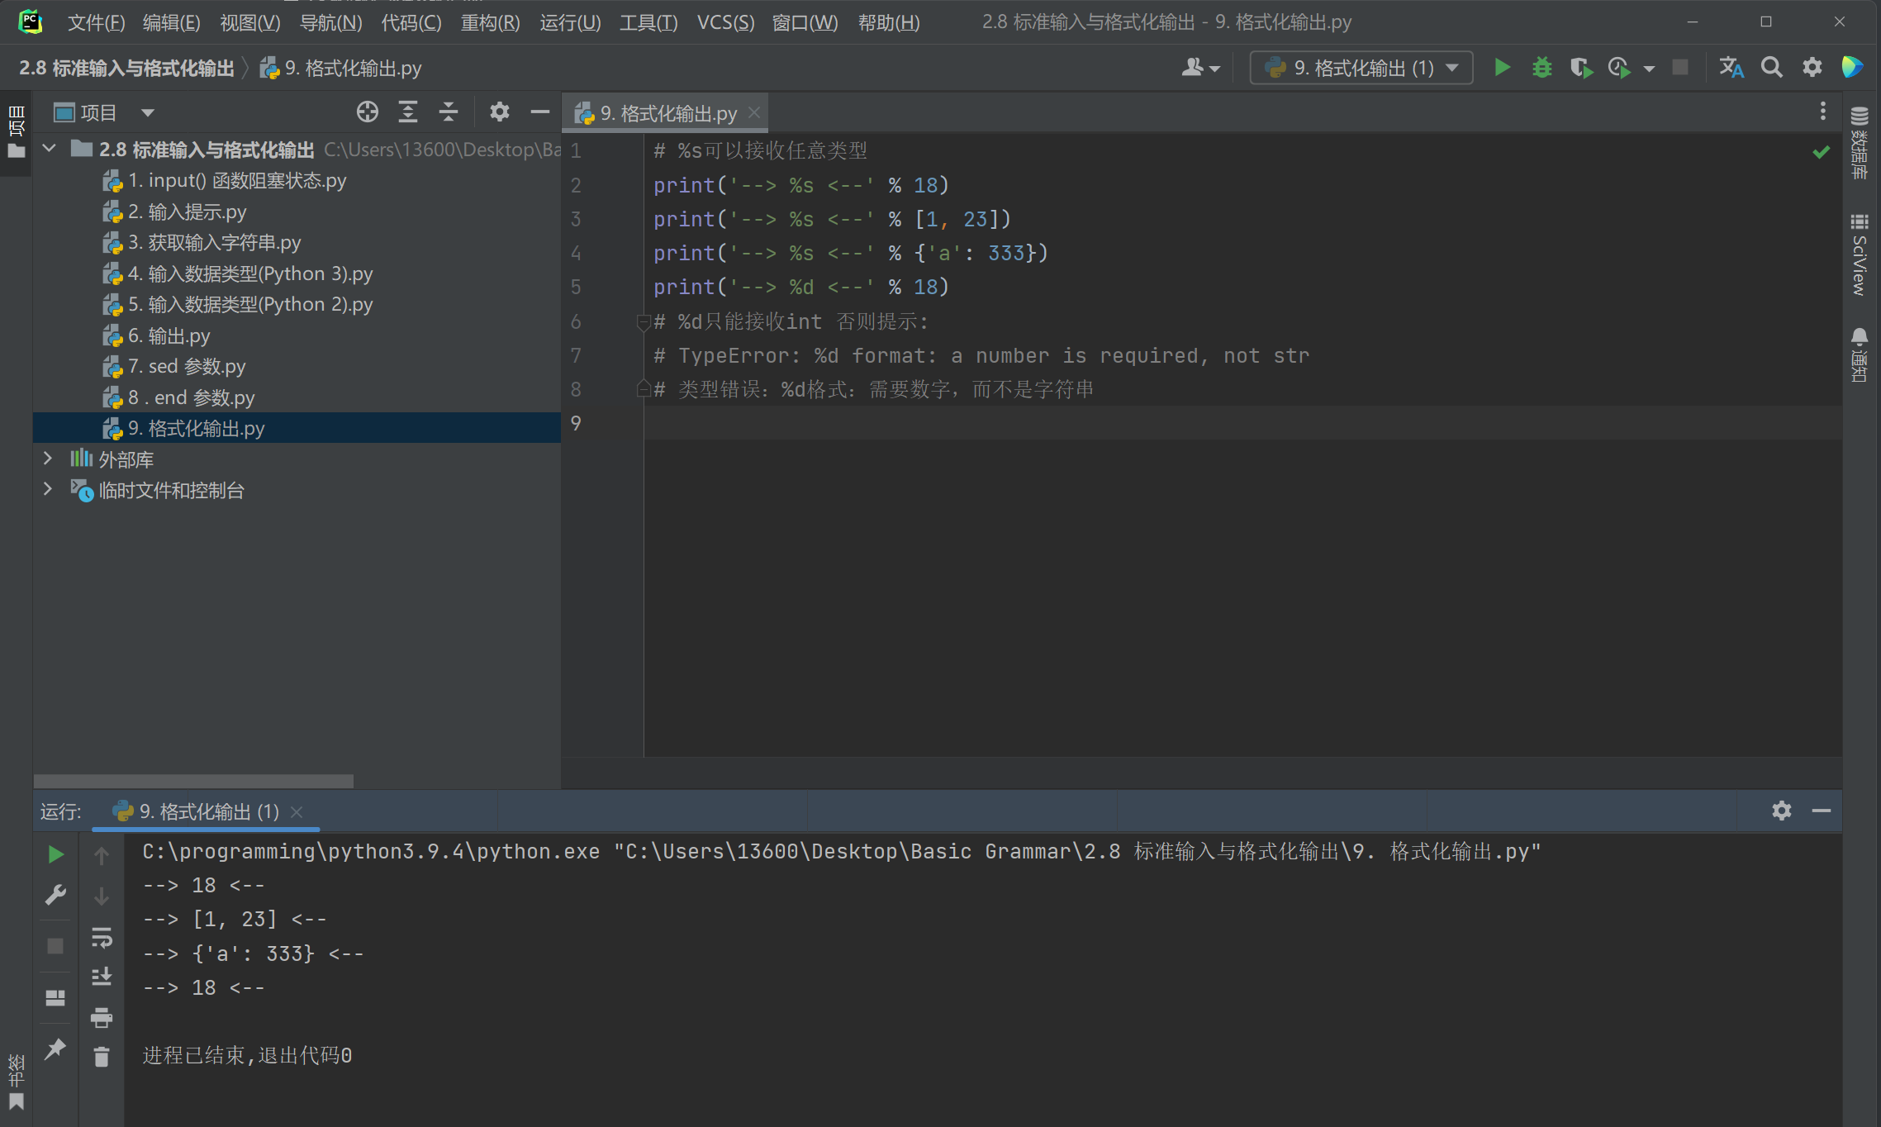Open the 文件(F) menu
Viewport: 1881px width, 1127px height.
point(96,22)
